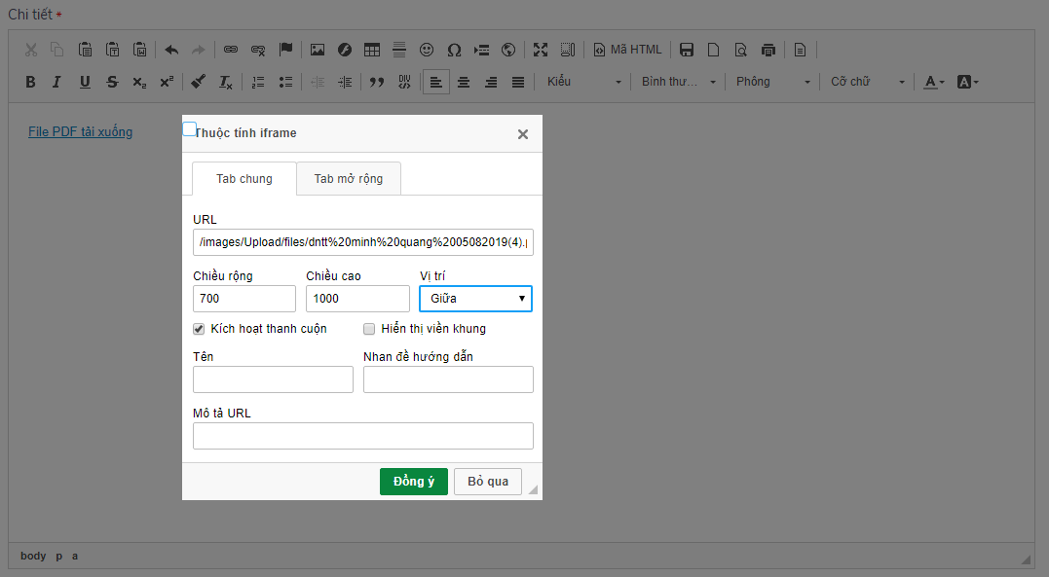Open the text color picker
The image size is (1049, 577).
tap(934, 82)
